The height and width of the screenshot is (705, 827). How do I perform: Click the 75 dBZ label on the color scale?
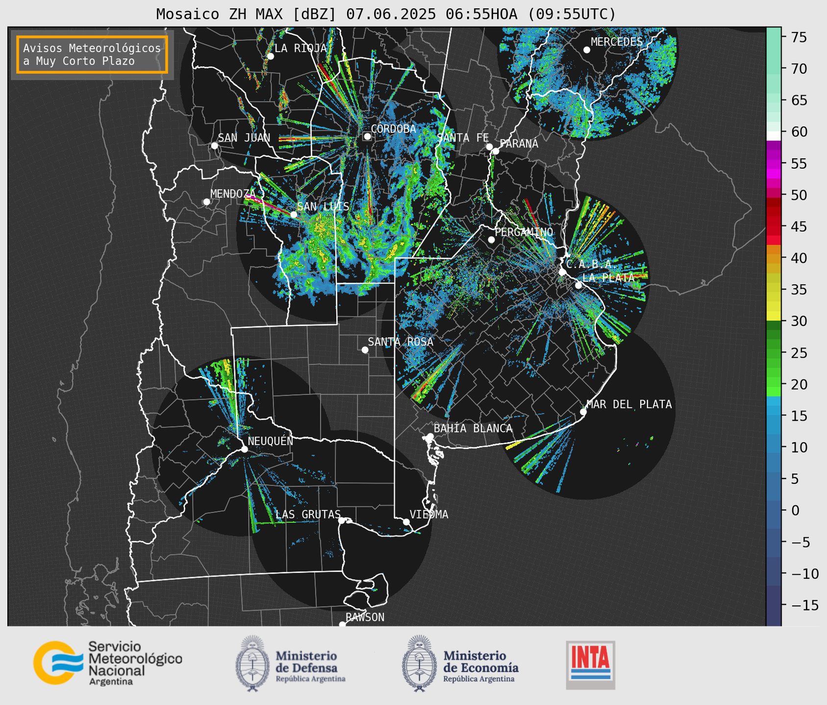pyautogui.click(x=799, y=37)
